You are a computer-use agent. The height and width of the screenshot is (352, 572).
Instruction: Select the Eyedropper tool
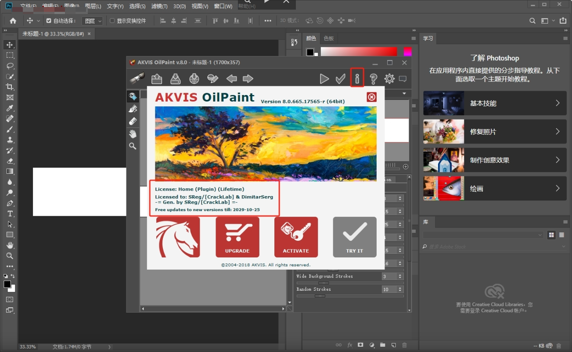point(10,108)
